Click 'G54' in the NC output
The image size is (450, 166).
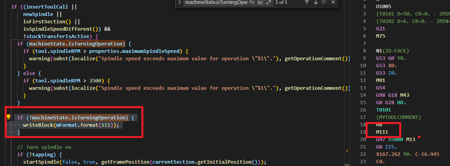point(380,88)
